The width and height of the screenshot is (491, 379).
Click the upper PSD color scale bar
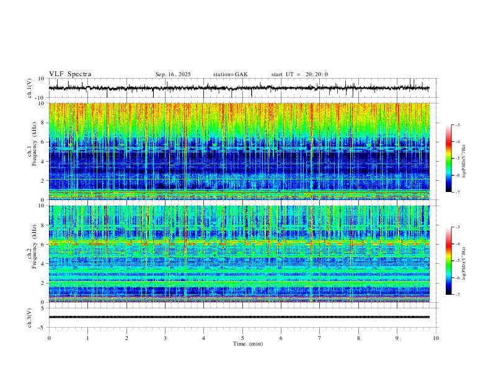[448, 159]
